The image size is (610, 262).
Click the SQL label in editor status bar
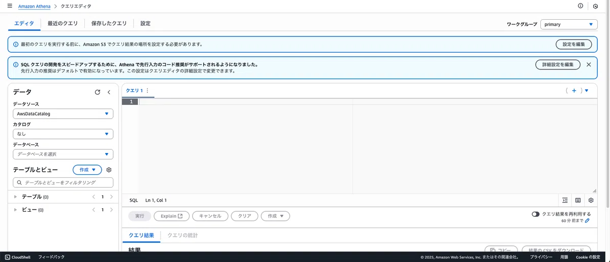click(x=134, y=200)
